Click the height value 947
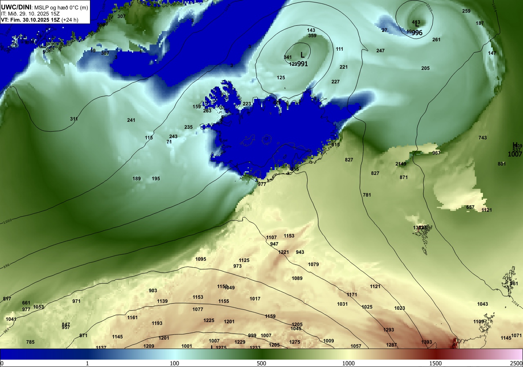Screen dimensions: 523x367 point(274,244)
